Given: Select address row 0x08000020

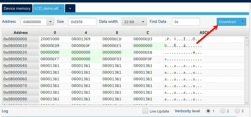Looking at the screenshot, I should [x=21, y=53].
